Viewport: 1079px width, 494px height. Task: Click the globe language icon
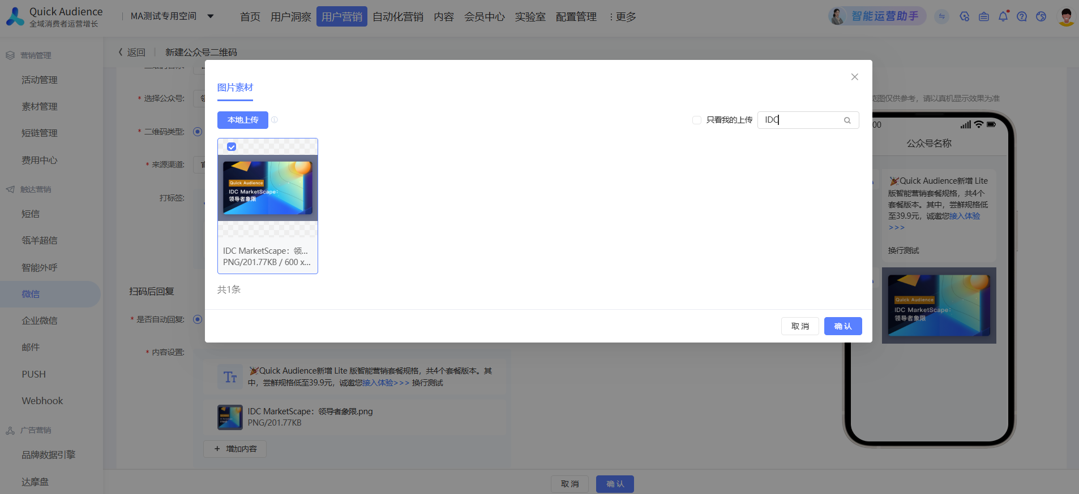pyautogui.click(x=1041, y=16)
